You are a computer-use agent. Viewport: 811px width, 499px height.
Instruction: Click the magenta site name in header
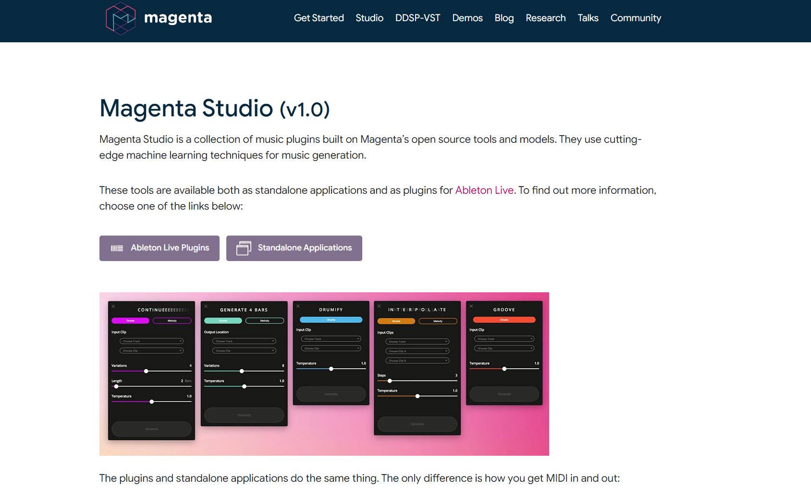coord(178,18)
